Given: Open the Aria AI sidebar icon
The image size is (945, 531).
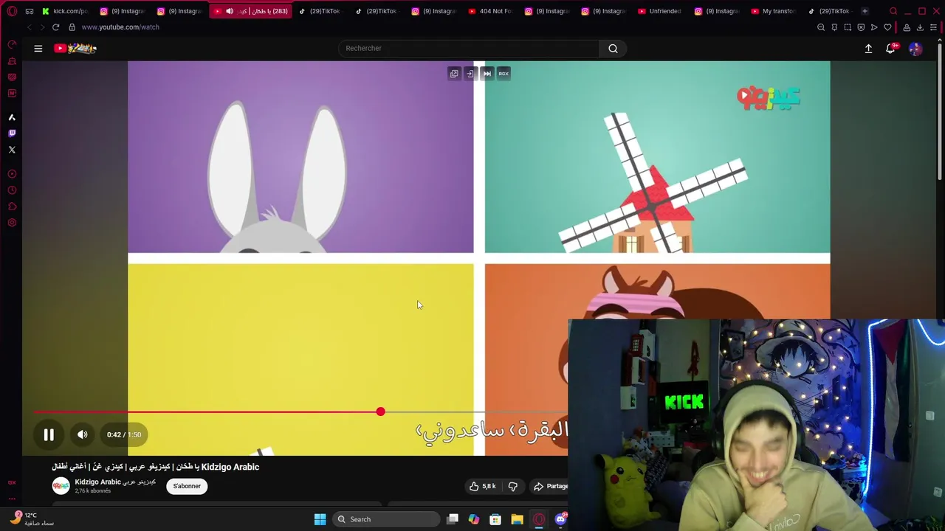Looking at the screenshot, I should [x=12, y=117].
